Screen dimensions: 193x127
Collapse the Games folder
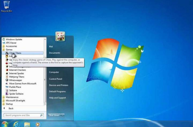pos(9,50)
